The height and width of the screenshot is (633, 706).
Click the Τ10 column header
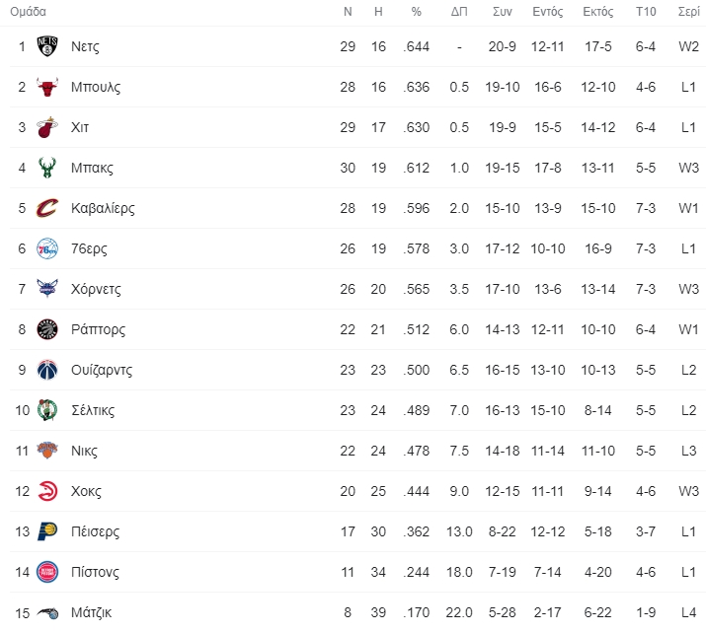point(646,11)
